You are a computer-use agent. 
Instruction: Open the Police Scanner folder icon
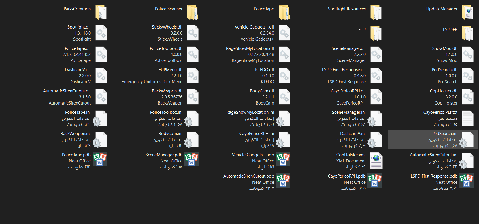pyautogui.click(x=193, y=12)
